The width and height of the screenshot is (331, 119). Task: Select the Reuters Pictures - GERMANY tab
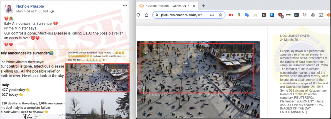click(x=168, y=6)
